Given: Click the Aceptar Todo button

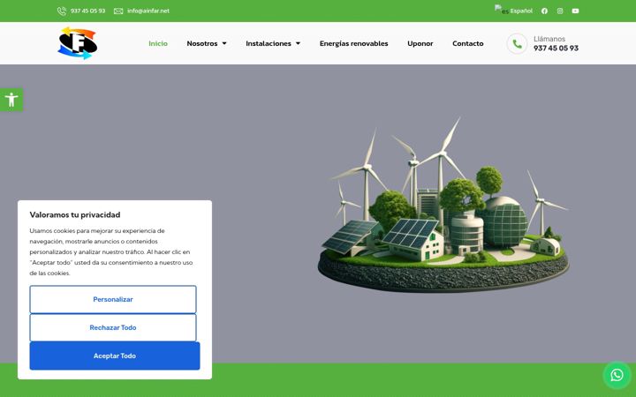Looking at the screenshot, I should click(x=115, y=356).
